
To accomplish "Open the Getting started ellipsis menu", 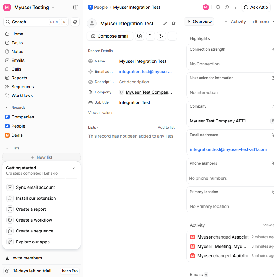I will pos(67,168).
